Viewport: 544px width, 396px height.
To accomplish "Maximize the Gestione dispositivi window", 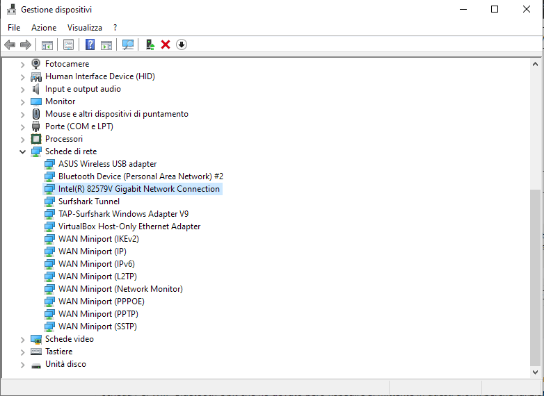I will [x=495, y=9].
